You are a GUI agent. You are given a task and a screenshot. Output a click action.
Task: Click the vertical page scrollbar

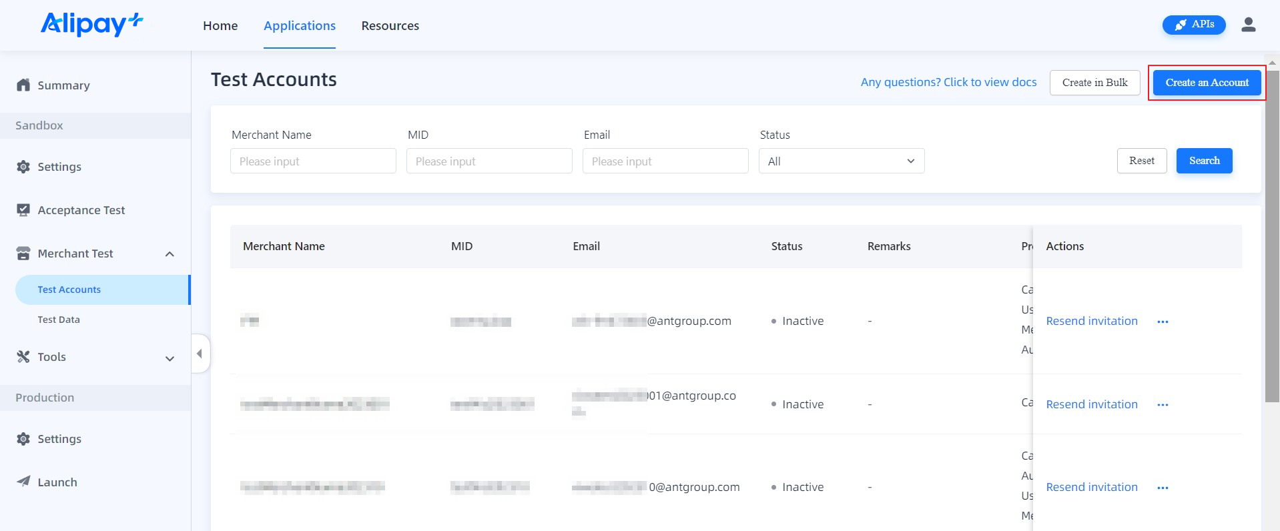click(1272, 233)
